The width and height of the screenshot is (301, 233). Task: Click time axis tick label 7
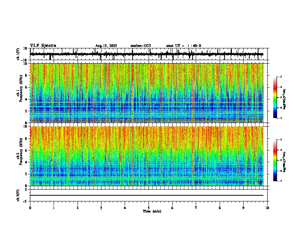196,208
